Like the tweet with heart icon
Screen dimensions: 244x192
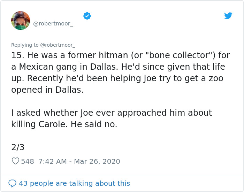point(15,161)
